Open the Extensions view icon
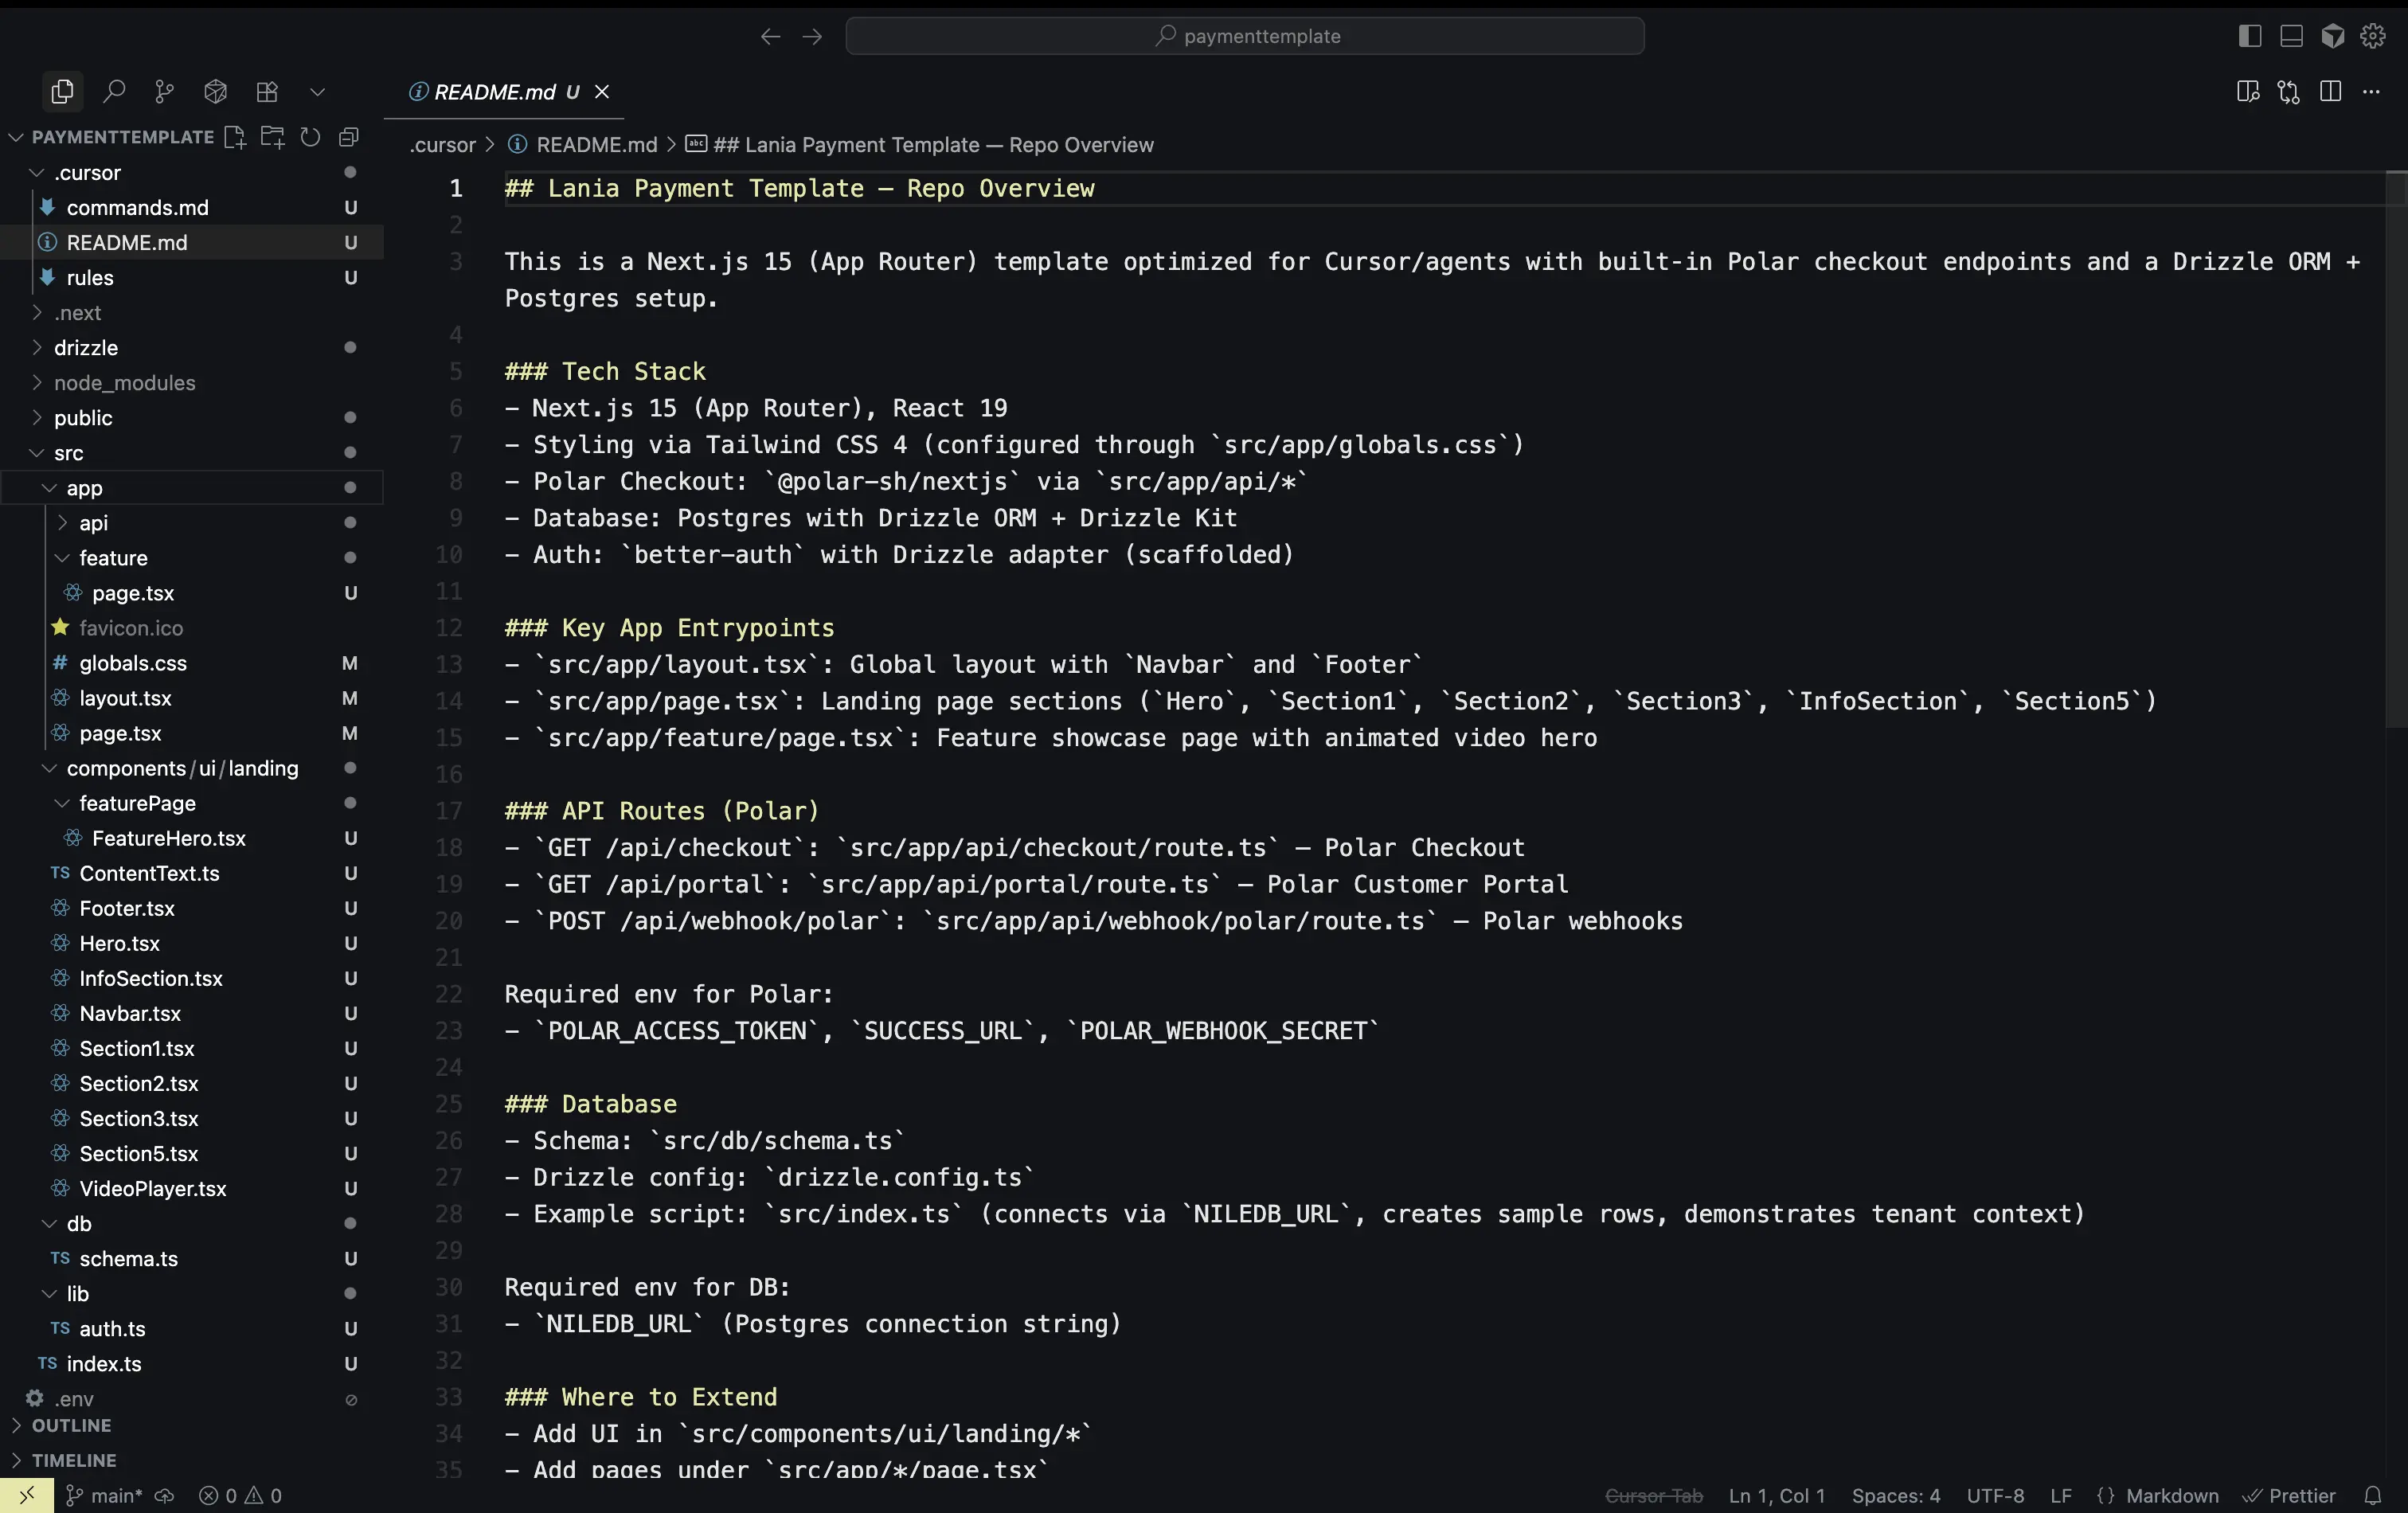The height and width of the screenshot is (1513, 2408). [x=267, y=92]
